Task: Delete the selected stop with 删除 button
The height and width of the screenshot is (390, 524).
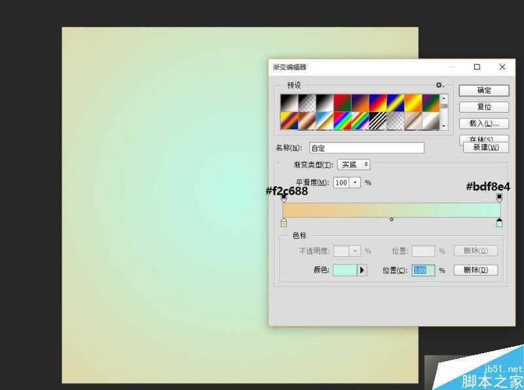Action: 476,270
